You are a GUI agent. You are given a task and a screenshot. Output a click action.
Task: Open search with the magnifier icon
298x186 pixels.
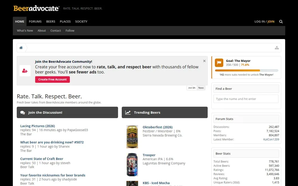(281, 22)
